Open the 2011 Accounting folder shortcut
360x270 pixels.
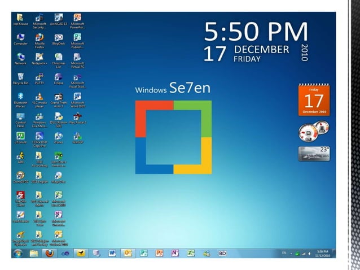click(x=39, y=159)
